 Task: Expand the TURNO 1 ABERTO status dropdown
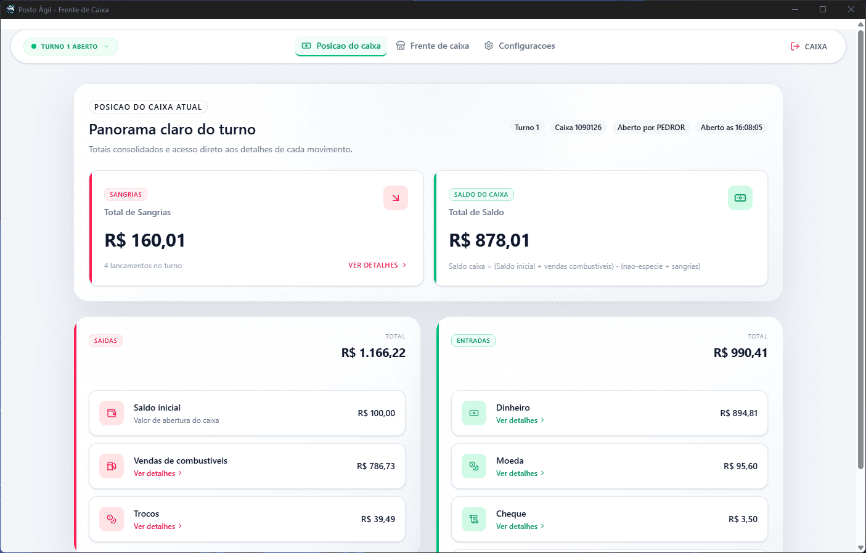click(106, 46)
